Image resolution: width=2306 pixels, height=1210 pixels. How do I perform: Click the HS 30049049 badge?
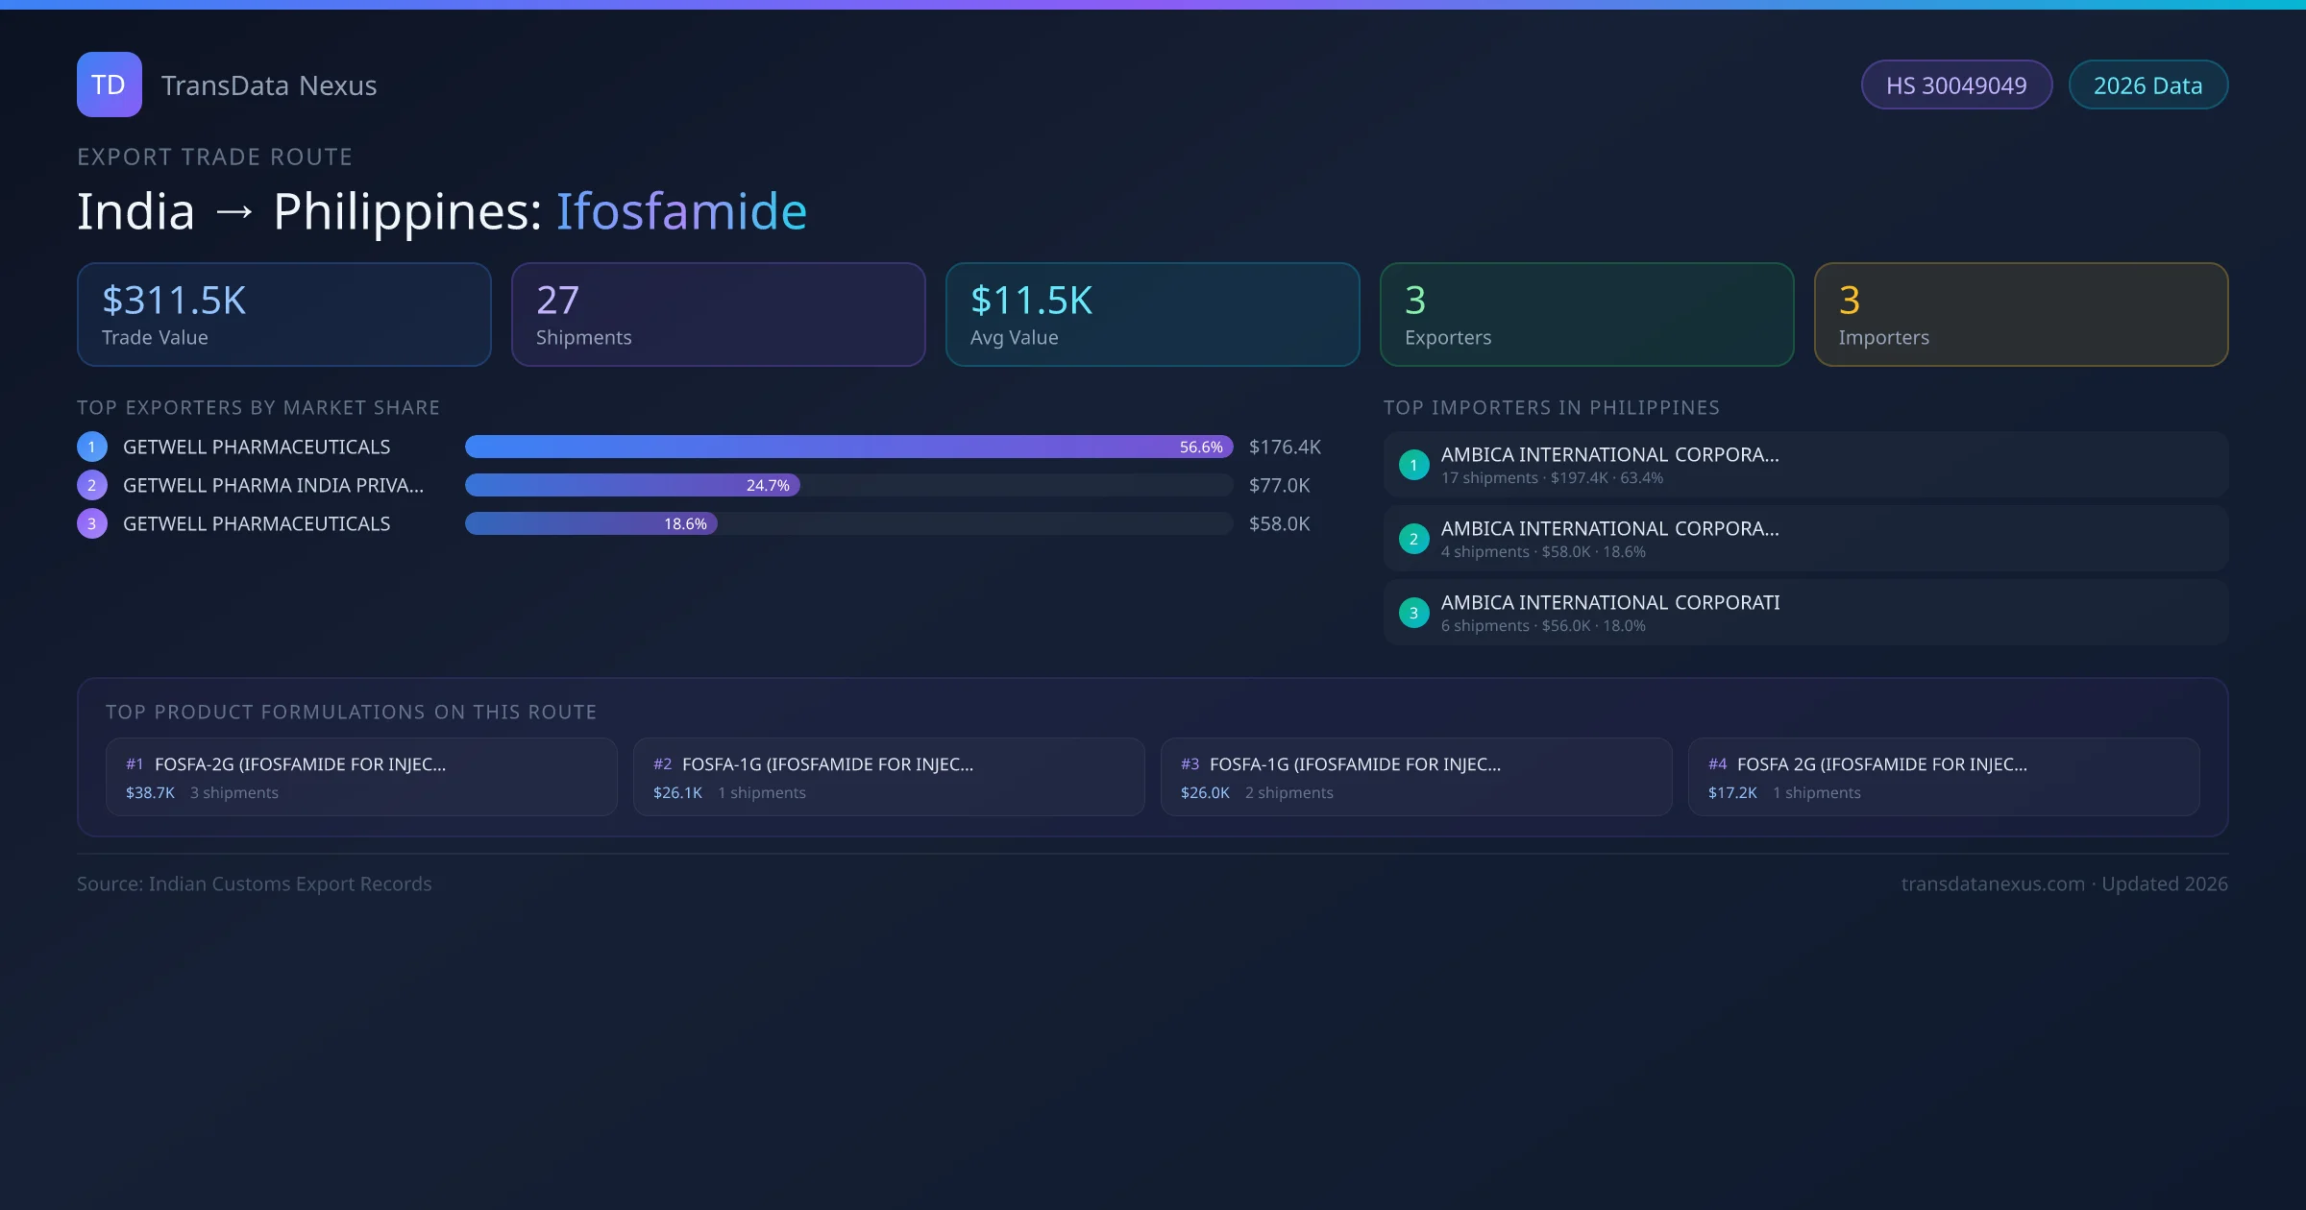pyautogui.click(x=1956, y=85)
